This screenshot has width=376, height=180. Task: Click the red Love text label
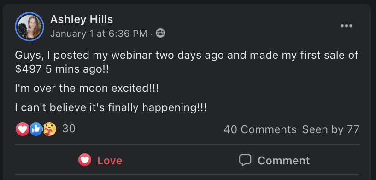point(110,161)
